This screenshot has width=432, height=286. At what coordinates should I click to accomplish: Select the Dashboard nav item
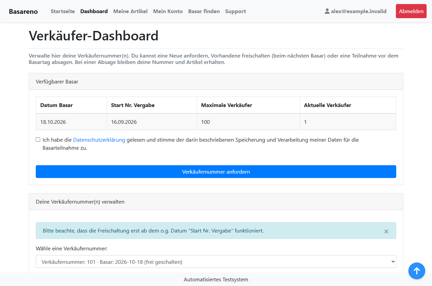pos(94,11)
